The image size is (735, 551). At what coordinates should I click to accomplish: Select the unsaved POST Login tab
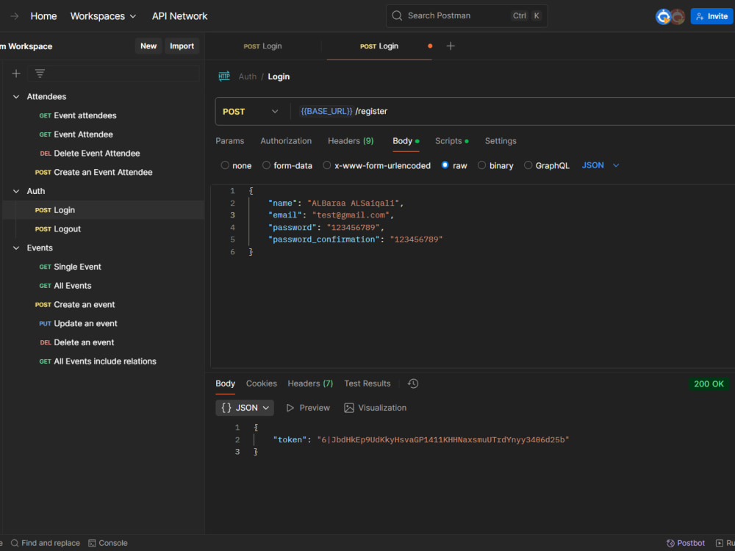[x=379, y=46]
